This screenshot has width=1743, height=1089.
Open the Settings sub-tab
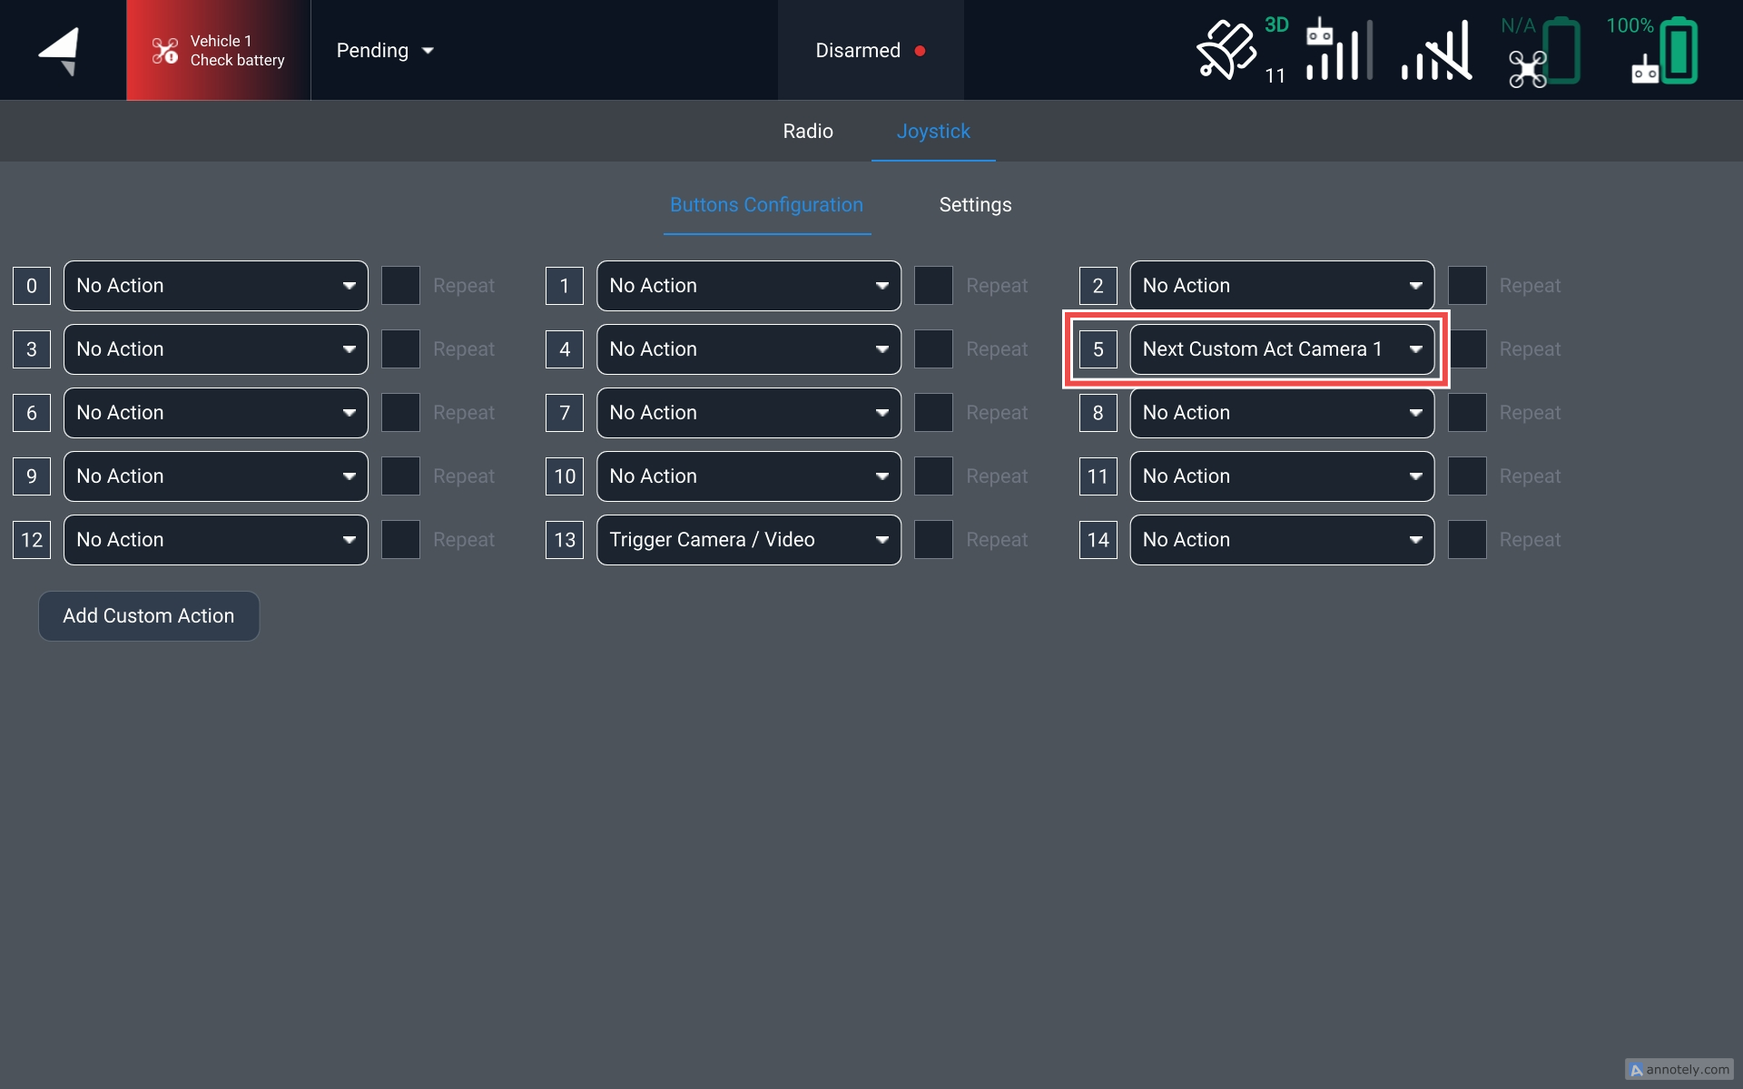coord(975,205)
